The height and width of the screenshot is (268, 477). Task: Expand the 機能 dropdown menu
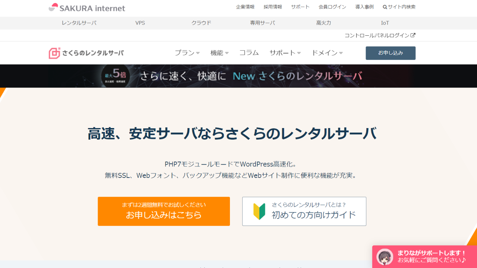click(219, 53)
